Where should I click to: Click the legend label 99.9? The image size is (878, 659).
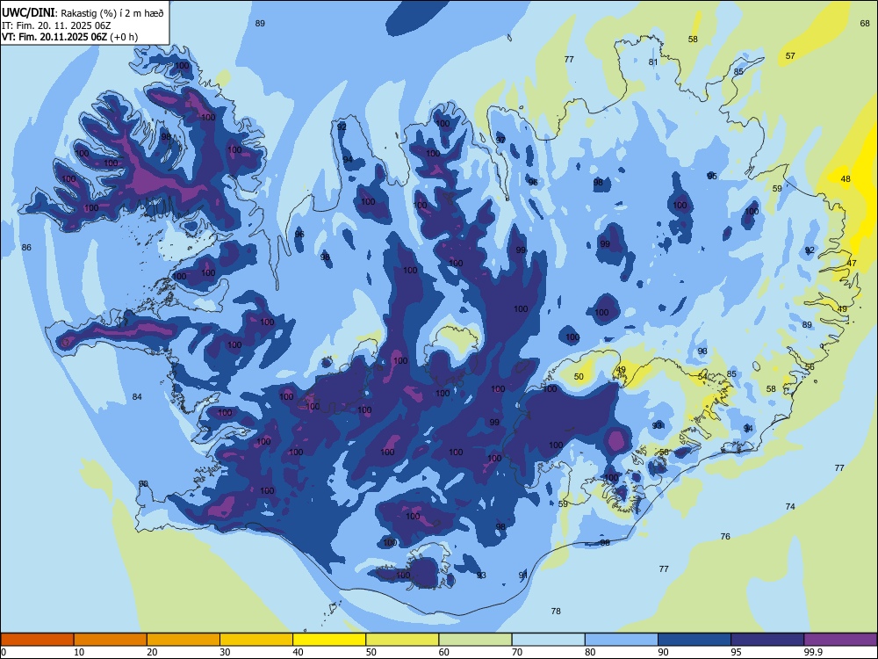point(812,652)
